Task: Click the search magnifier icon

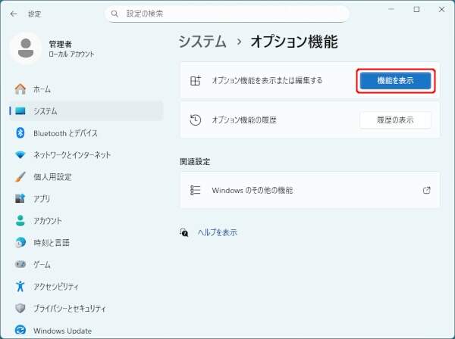Action: point(115,14)
